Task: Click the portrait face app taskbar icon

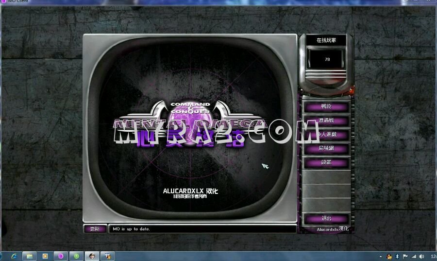Action: (x=92, y=256)
